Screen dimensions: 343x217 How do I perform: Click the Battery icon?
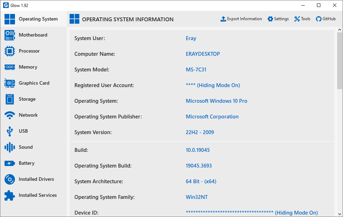[10, 163]
